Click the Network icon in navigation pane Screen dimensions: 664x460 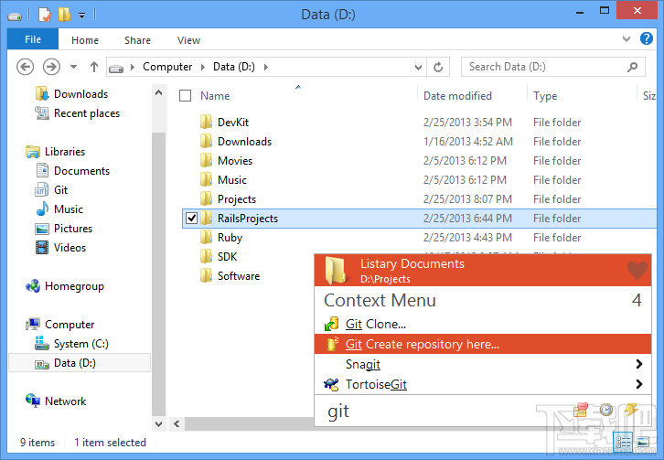[33, 401]
